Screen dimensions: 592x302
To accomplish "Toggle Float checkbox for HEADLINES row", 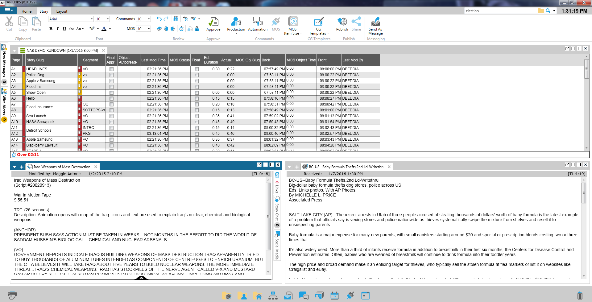I will [x=197, y=69].
